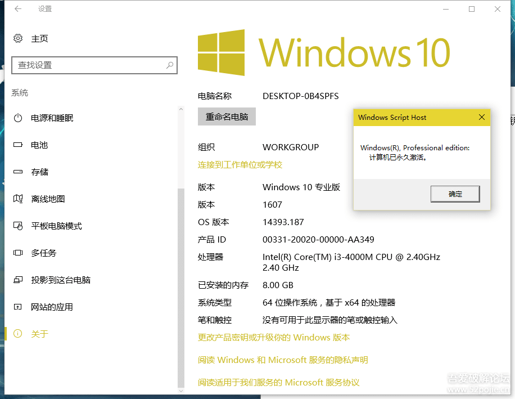Click the 8.00 GB memory value
This screenshot has height=399, width=515.
pyautogui.click(x=278, y=285)
